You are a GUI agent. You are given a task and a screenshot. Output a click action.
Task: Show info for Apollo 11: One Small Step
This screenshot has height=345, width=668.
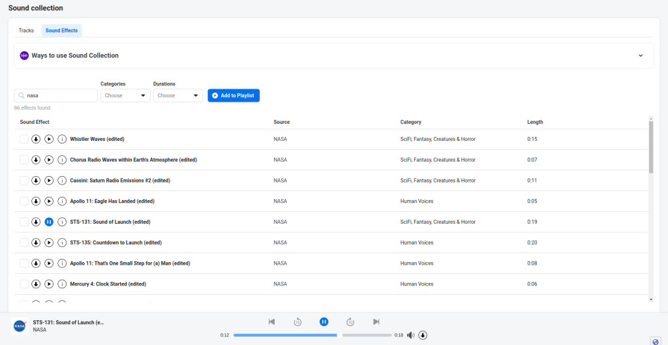[62, 263]
